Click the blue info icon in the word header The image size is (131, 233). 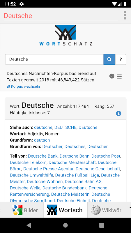[x=118, y=114]
